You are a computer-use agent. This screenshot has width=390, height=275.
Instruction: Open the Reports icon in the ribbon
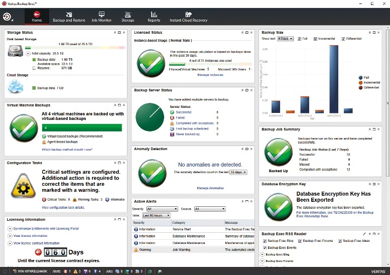coord(154,17)
